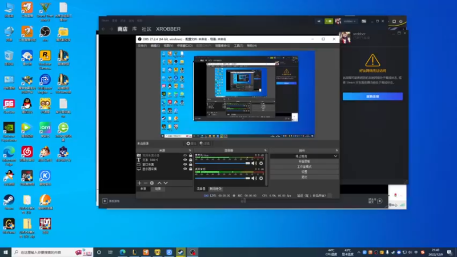Toggle lock on video capture device source
Viewport: 457px width, 257px height.
[x=191, y=155]
